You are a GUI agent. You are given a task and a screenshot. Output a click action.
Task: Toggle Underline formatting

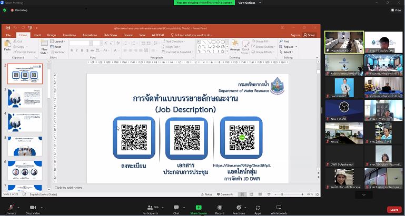click(x=82, y=50)
